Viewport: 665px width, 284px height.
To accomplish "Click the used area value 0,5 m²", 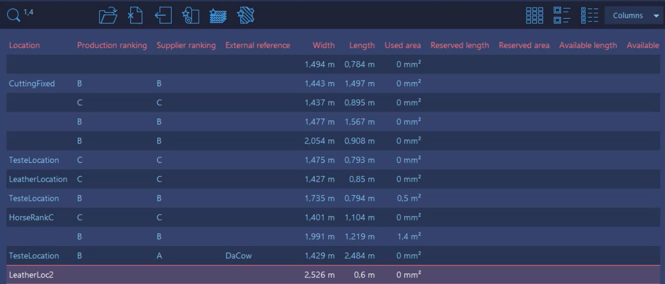I will [x=409, y=198].
